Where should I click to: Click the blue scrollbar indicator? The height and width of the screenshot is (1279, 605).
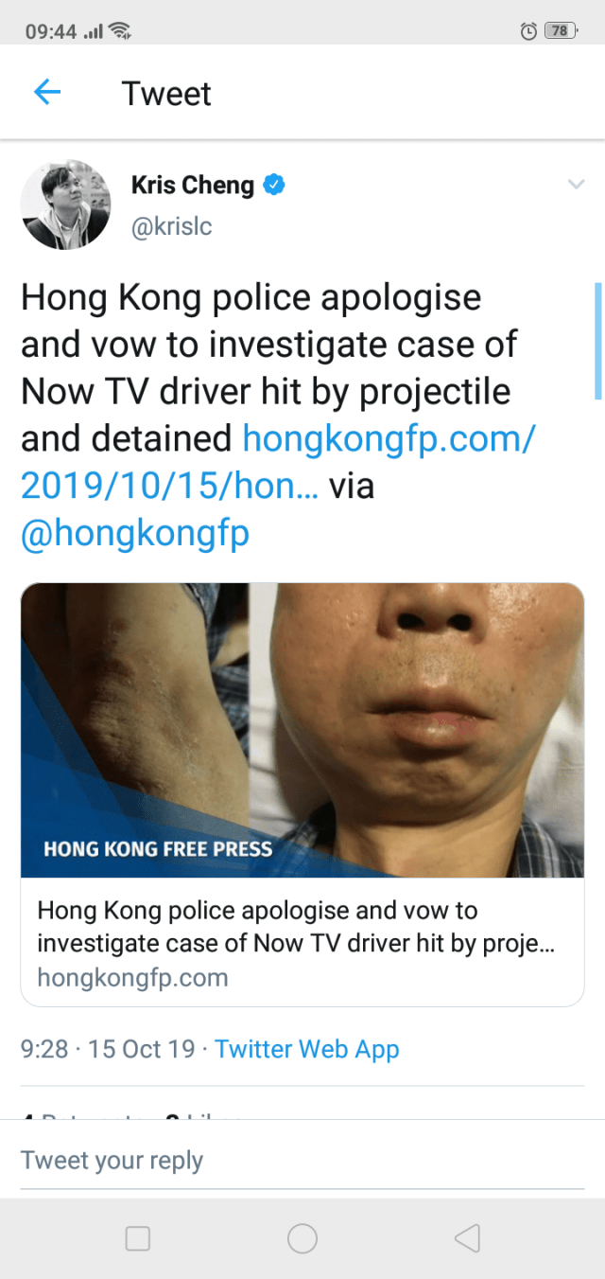click(x=597, y=341)
